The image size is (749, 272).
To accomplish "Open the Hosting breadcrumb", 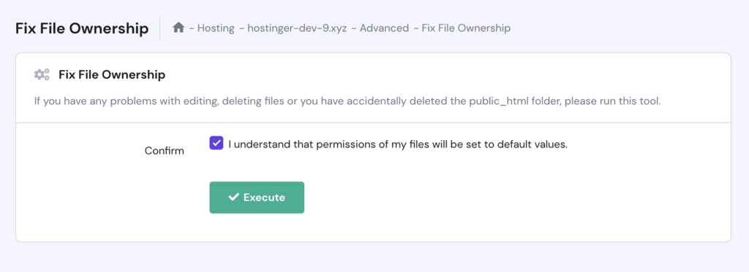I will [216, 28].
